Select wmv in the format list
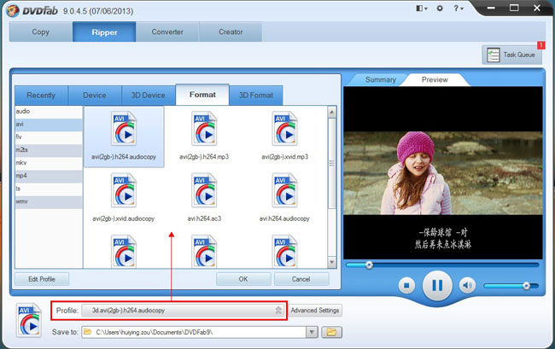The image size is (555, 349). click(x=49, y=201)
